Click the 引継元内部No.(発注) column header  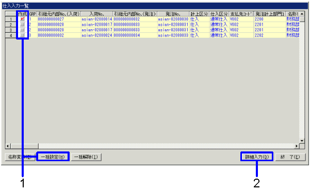[x=135, y=14]
